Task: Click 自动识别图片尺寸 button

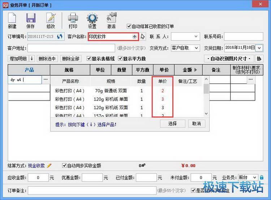Action: pyautogui.click(x=229, y=59)
